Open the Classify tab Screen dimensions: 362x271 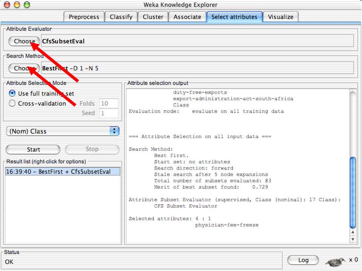point(121,17)
